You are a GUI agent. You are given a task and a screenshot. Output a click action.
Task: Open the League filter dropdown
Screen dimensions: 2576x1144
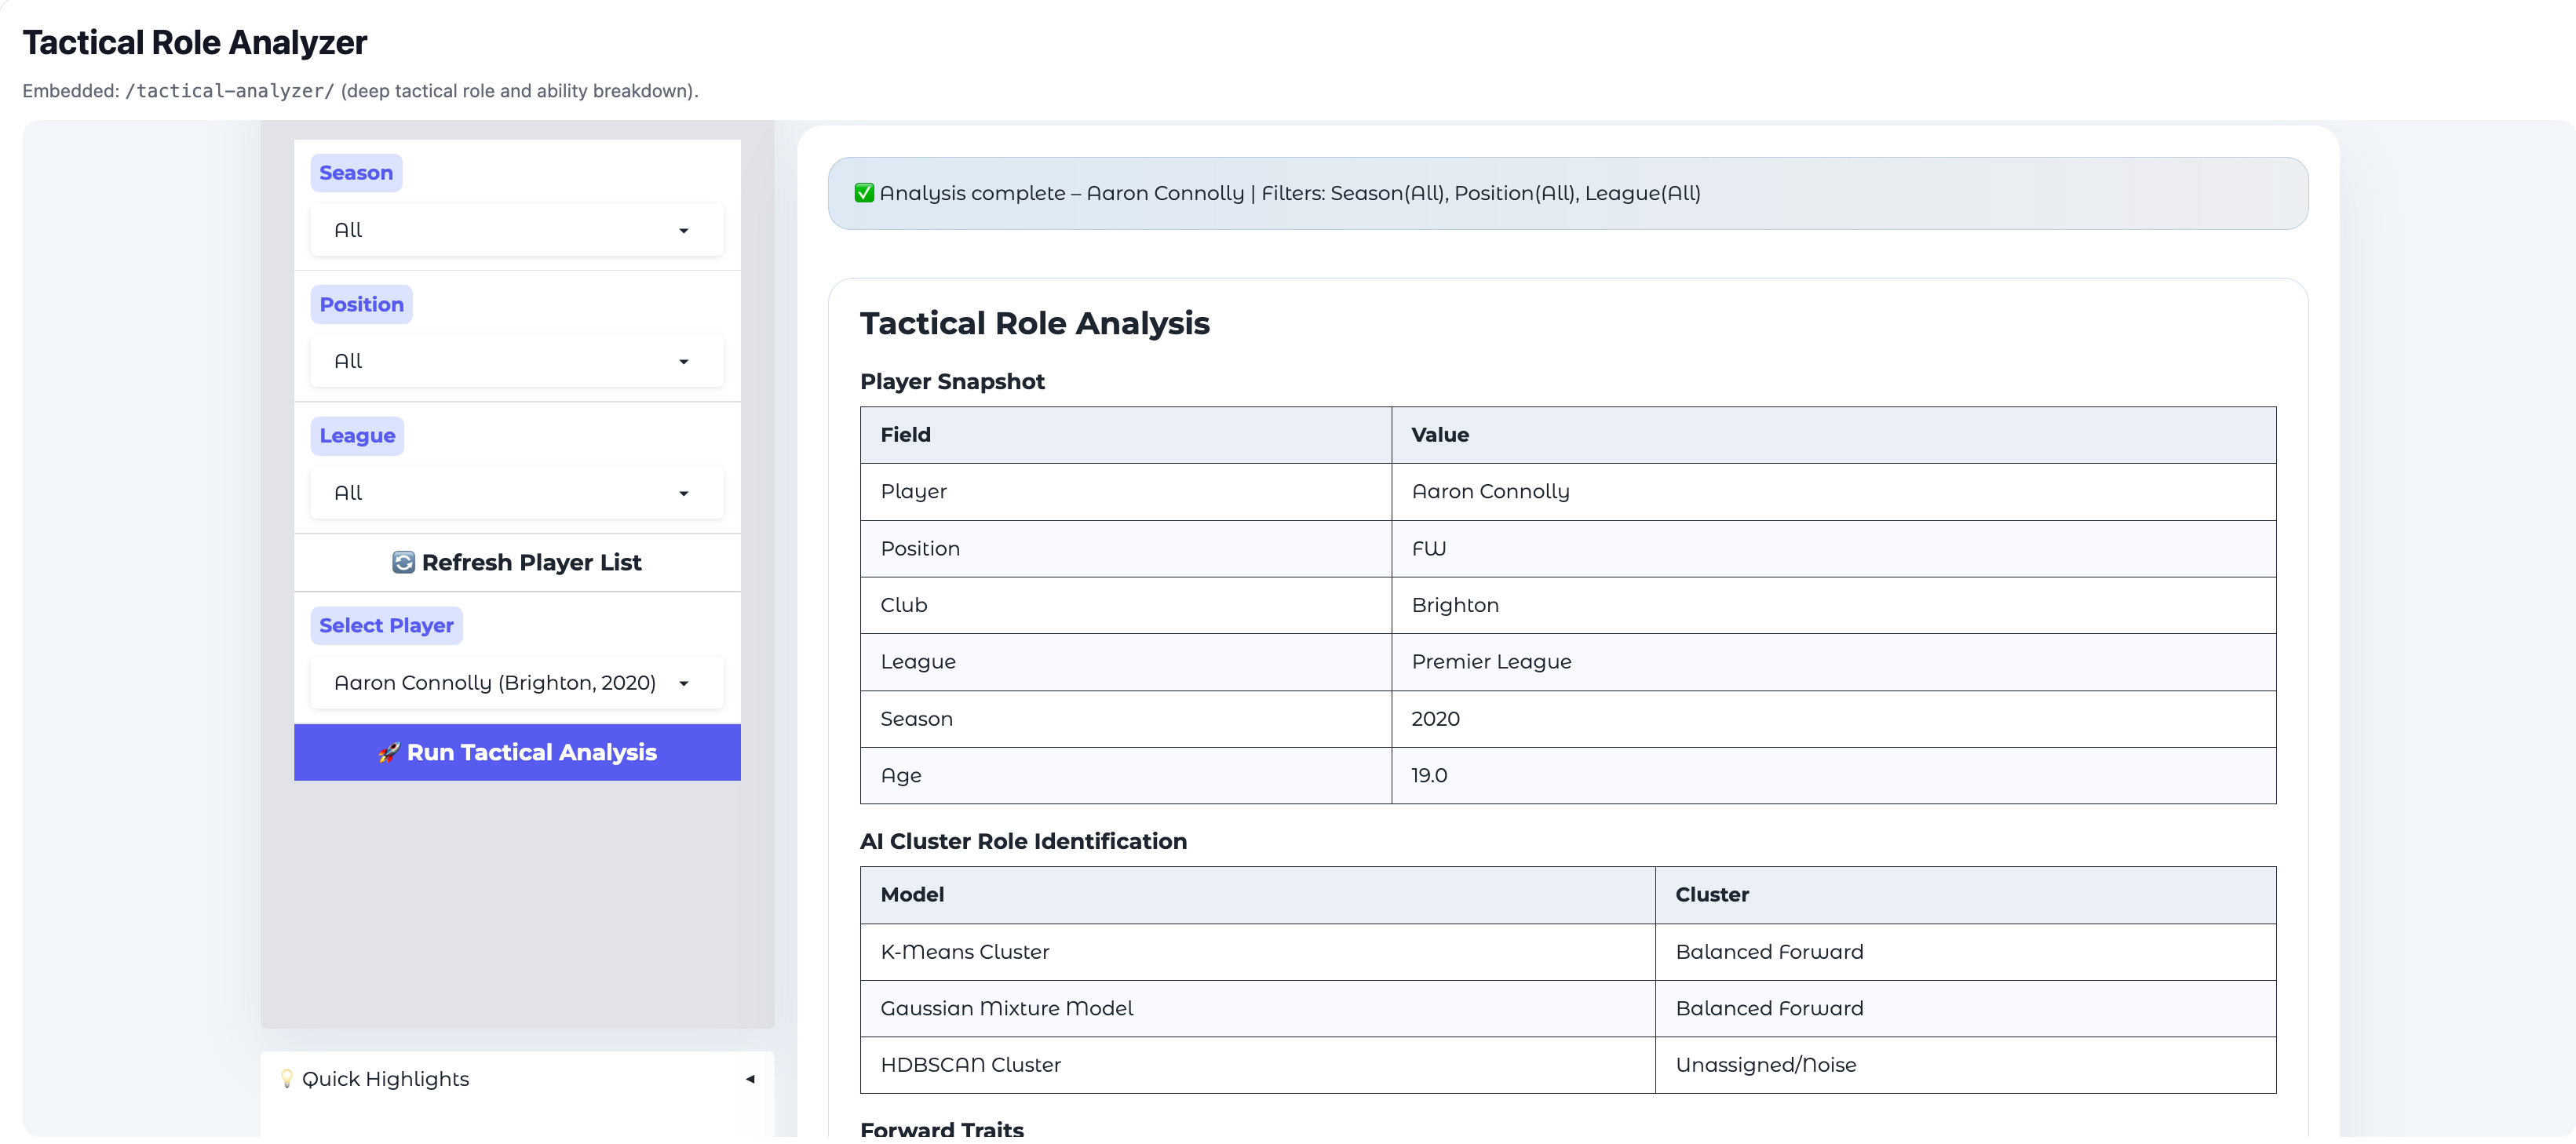(x=516, y=493)
